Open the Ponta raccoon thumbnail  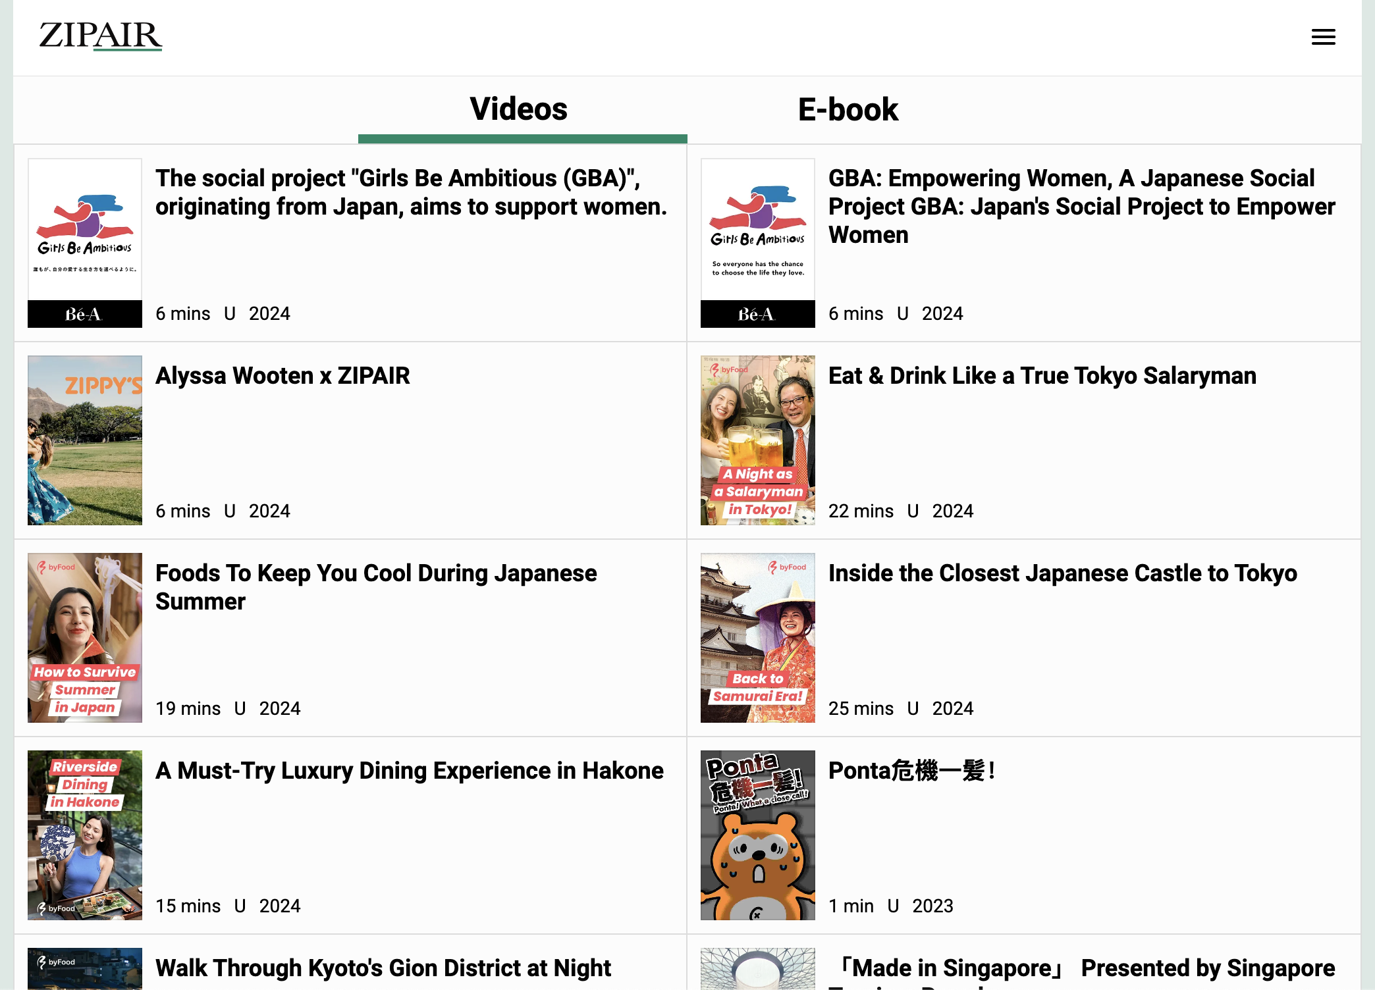tap(758, 835)
